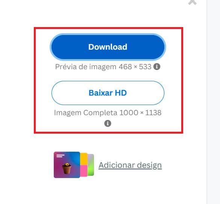Click the Imagem Completa label
The height and width of the screenshot is (204, 220).
pos(86,113)
